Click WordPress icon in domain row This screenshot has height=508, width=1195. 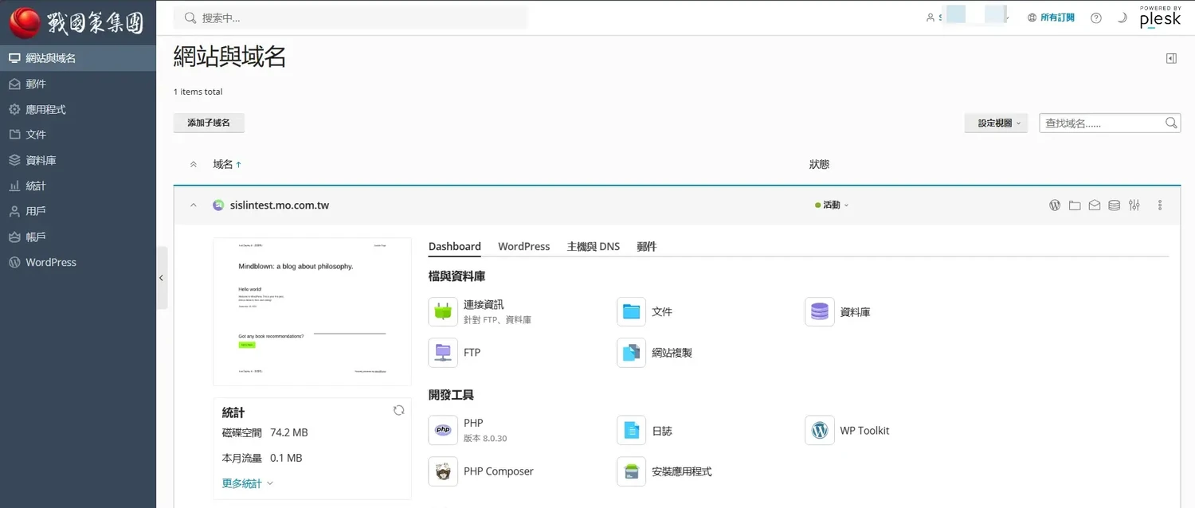pos(1055,205)
